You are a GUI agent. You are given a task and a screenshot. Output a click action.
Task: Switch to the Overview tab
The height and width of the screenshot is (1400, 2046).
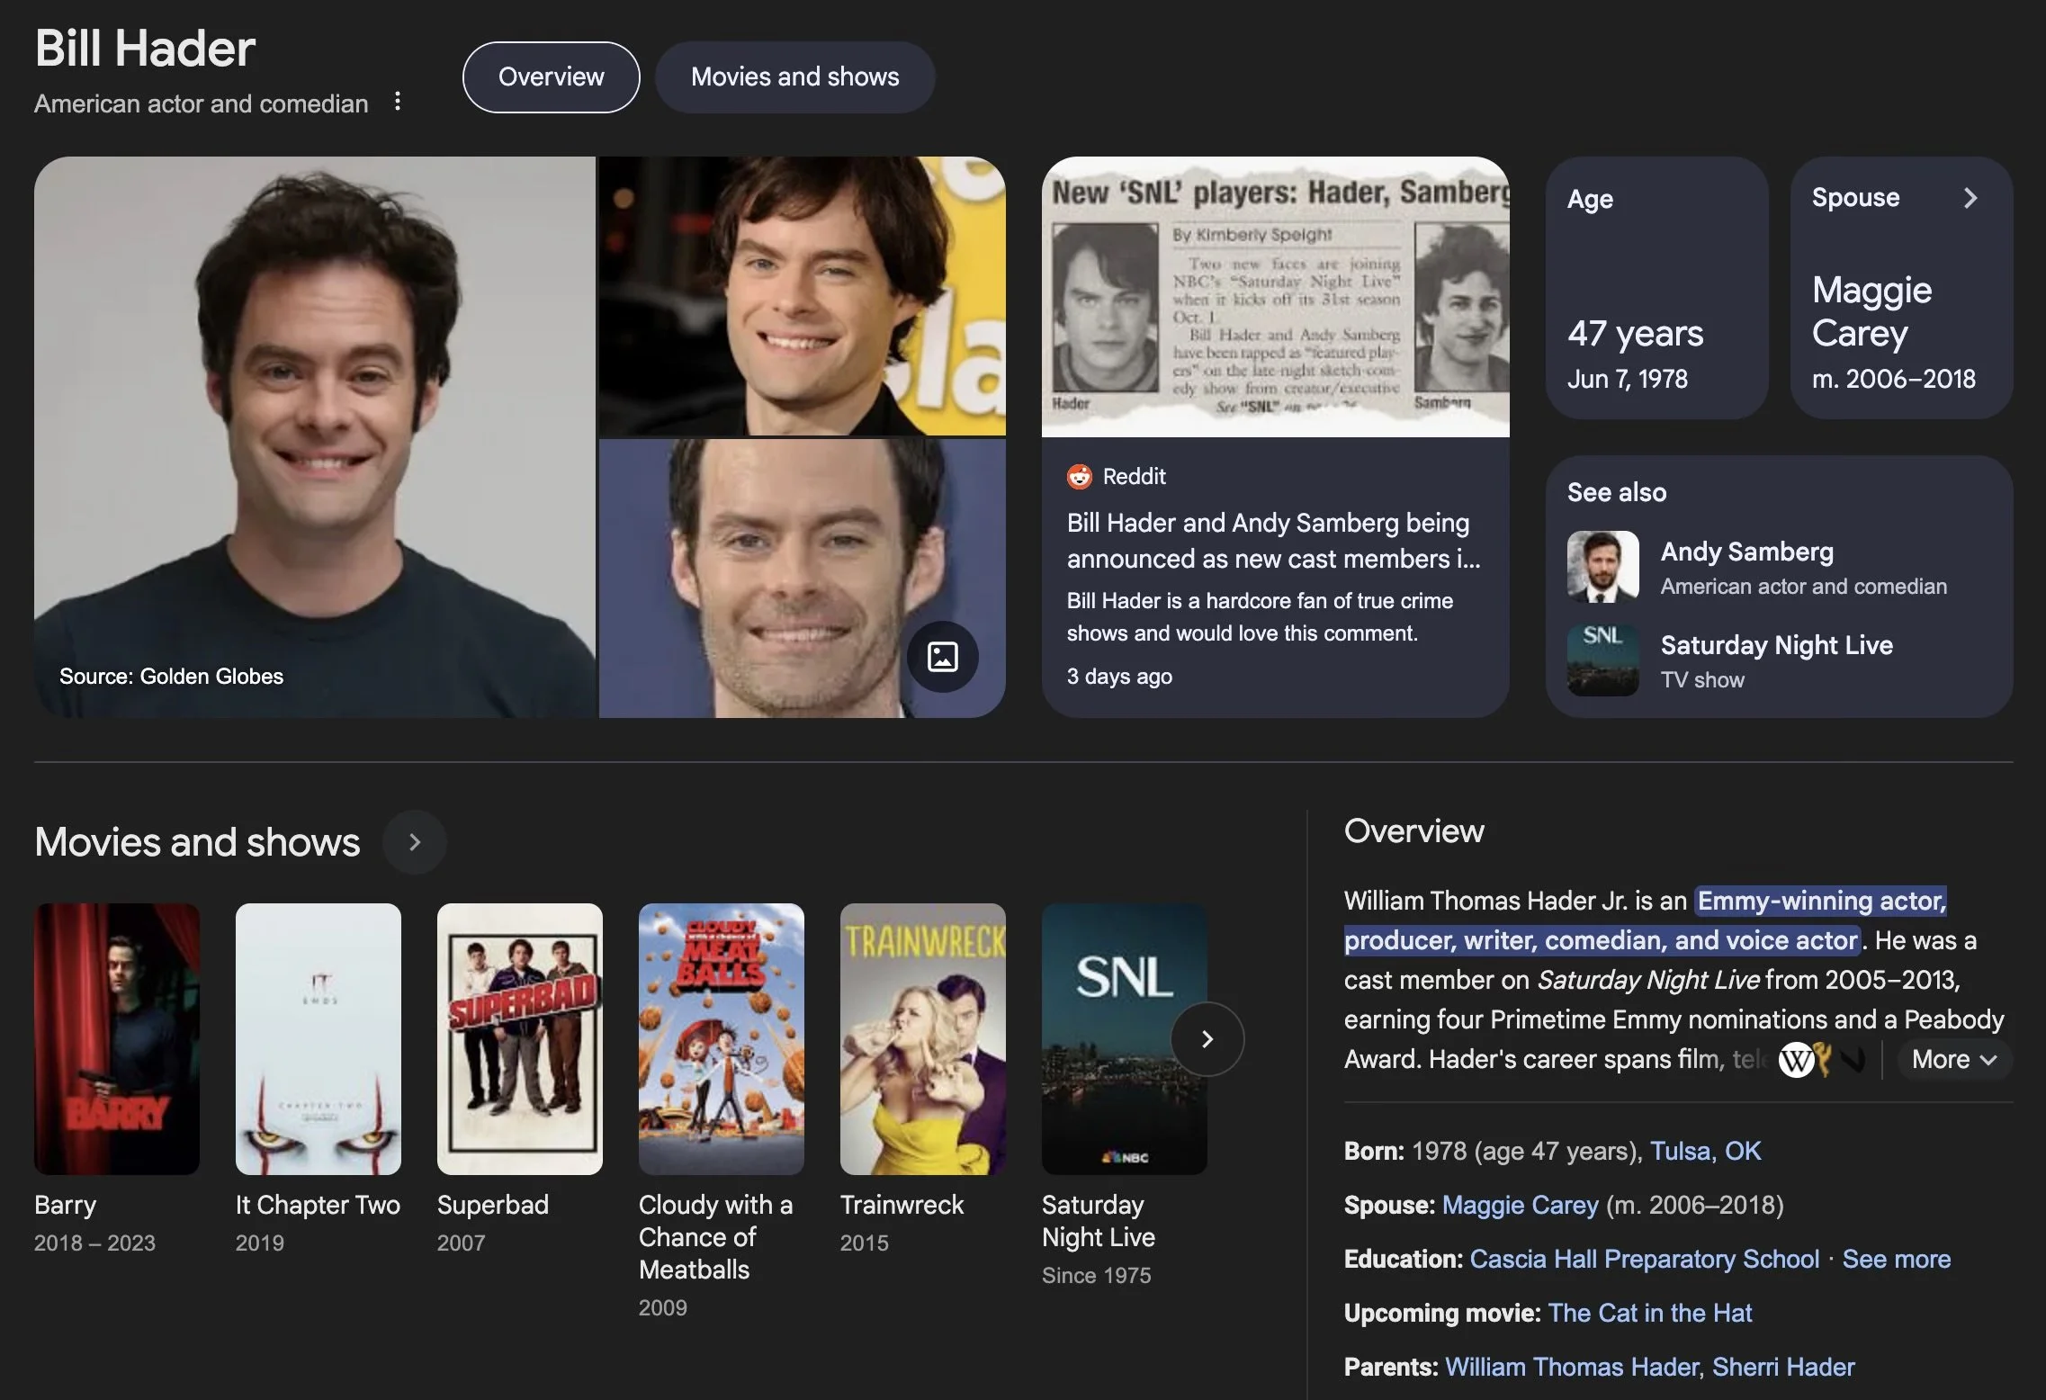tap(551, 77)
